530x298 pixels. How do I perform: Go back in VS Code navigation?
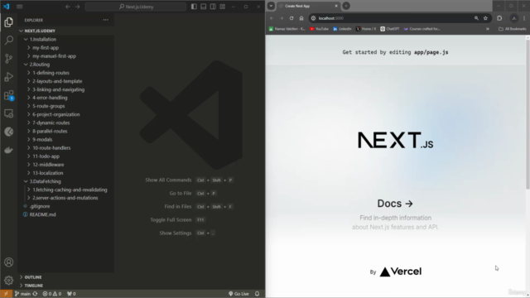(68, 7)
